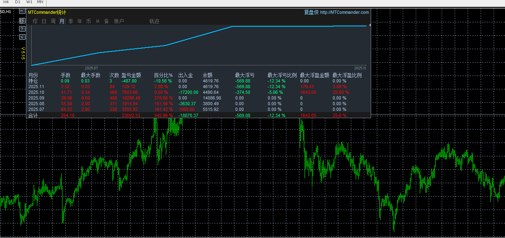Switch to the 综 summary tab
This screenshot has height=238, width=505.
click(35, 21)
